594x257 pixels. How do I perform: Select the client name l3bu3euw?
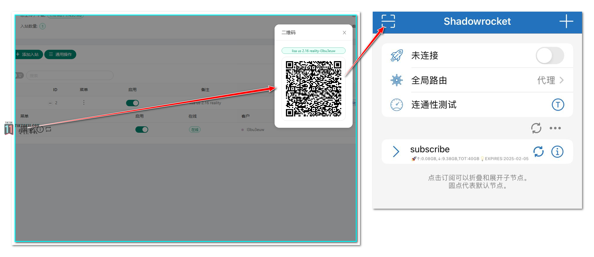[x=255, y=130]
